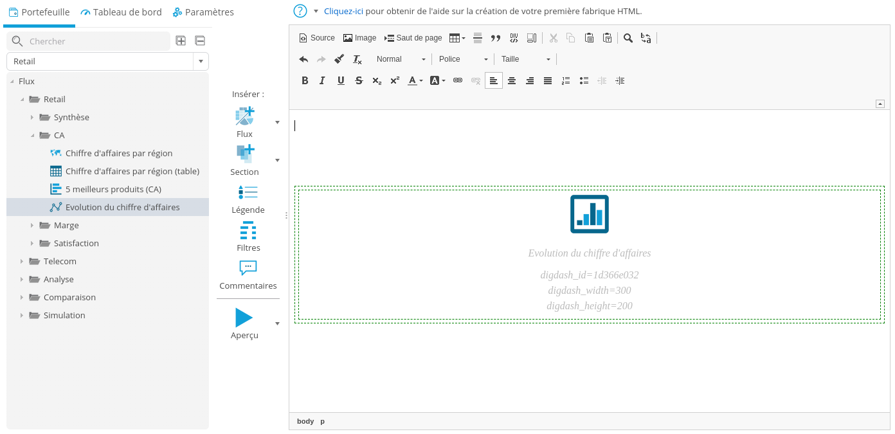
Task: Click the Source button in editor toolbar
Action: click(317, 38)
